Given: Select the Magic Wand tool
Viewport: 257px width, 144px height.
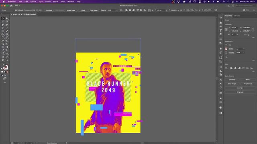Looking at the screenshot, I should point(3,22).
